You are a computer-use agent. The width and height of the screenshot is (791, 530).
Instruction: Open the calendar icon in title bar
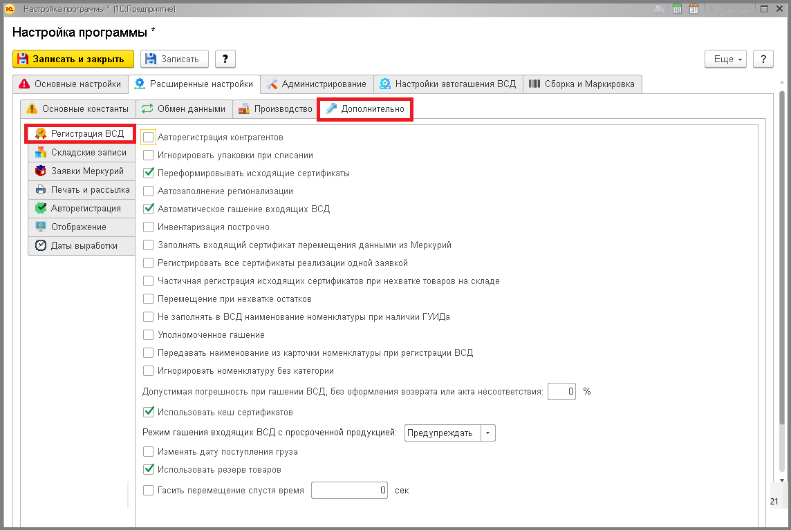pyautogui.click(x=694, y=9)
